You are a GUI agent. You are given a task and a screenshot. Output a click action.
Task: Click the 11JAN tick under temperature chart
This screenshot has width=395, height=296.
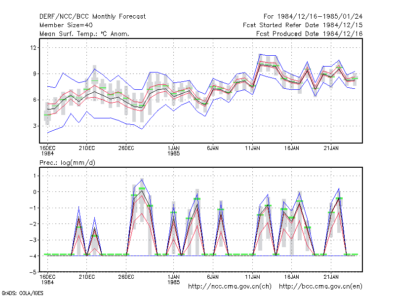252,148
